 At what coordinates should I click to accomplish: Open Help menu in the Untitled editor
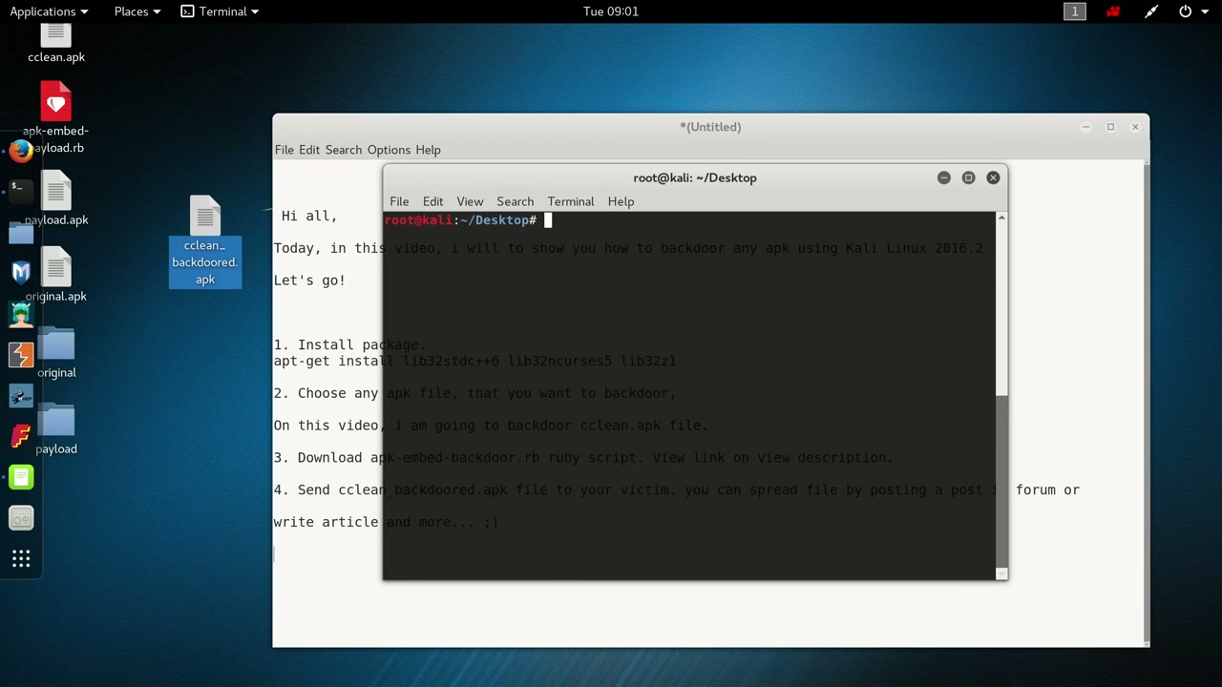pos(428,150)
